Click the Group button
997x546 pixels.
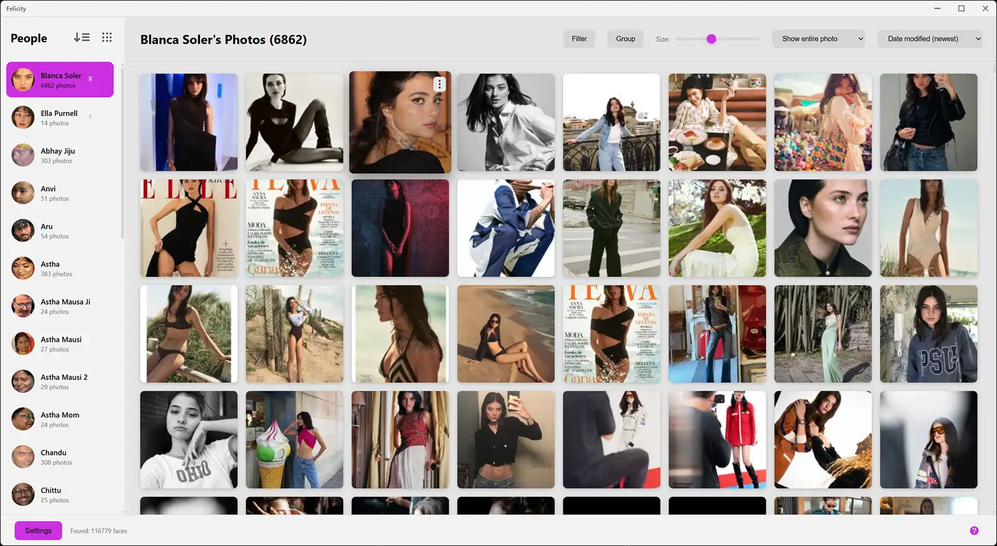tap(626, 39)
